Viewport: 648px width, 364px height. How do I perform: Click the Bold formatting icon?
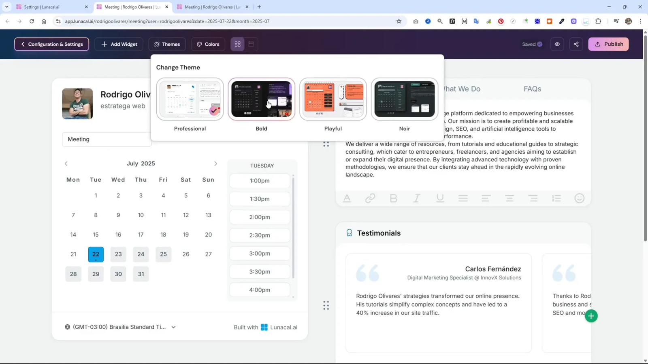(393, 198)
